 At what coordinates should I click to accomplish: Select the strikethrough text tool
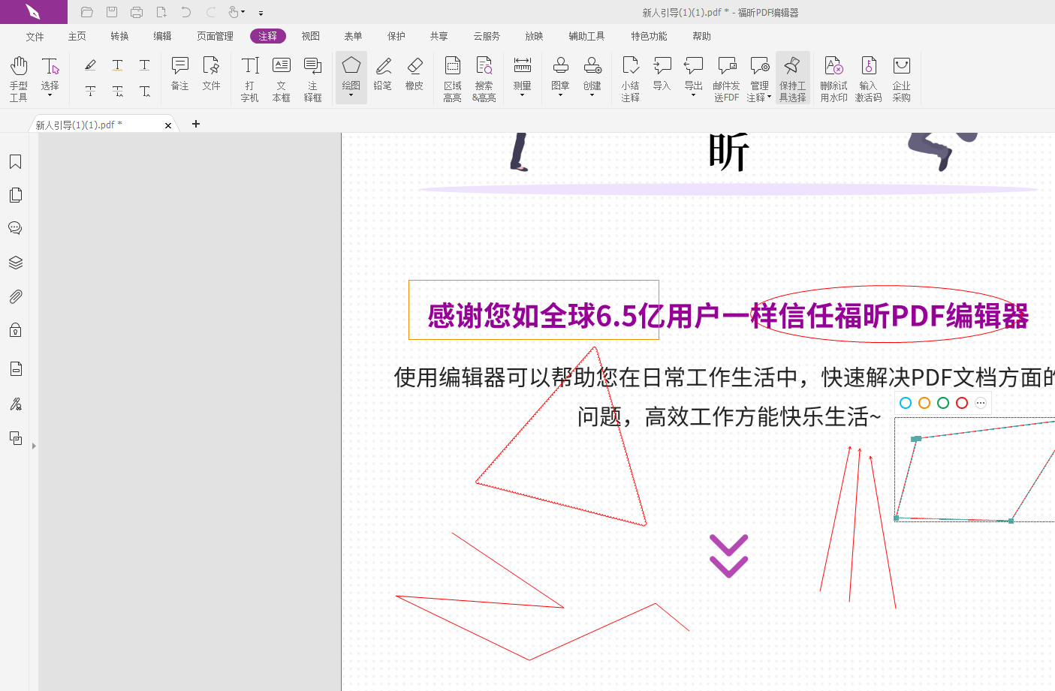90,92
